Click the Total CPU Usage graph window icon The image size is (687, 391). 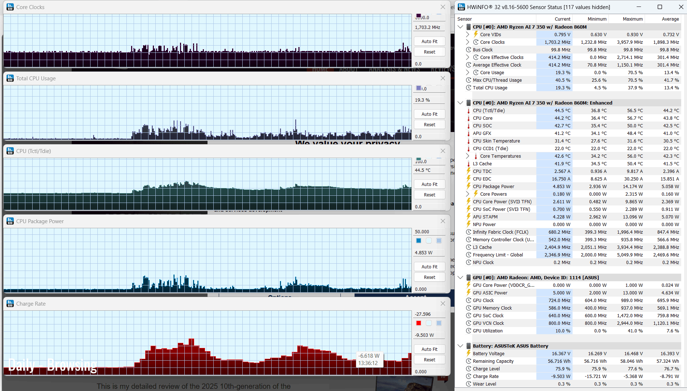coord(10,78)
